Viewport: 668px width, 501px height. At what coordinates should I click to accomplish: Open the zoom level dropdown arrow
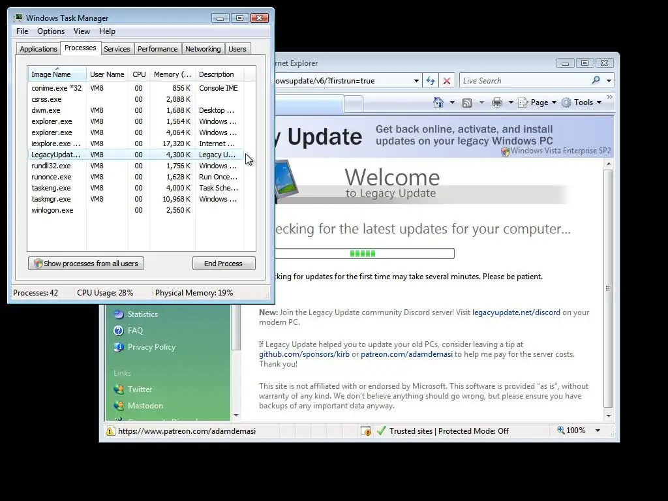(x=598, y=431)
